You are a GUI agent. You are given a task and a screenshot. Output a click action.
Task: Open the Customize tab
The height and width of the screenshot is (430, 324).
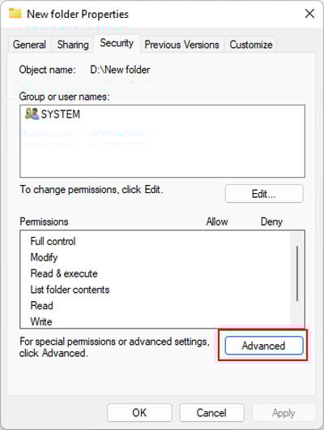click(251, 45)
